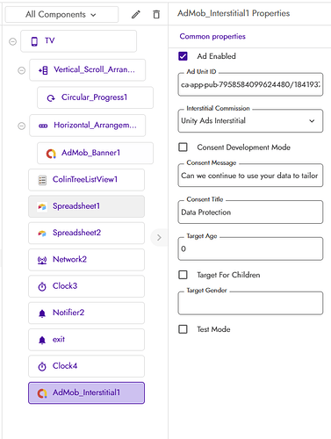Click the bell icon beside exit

point(42,340)
